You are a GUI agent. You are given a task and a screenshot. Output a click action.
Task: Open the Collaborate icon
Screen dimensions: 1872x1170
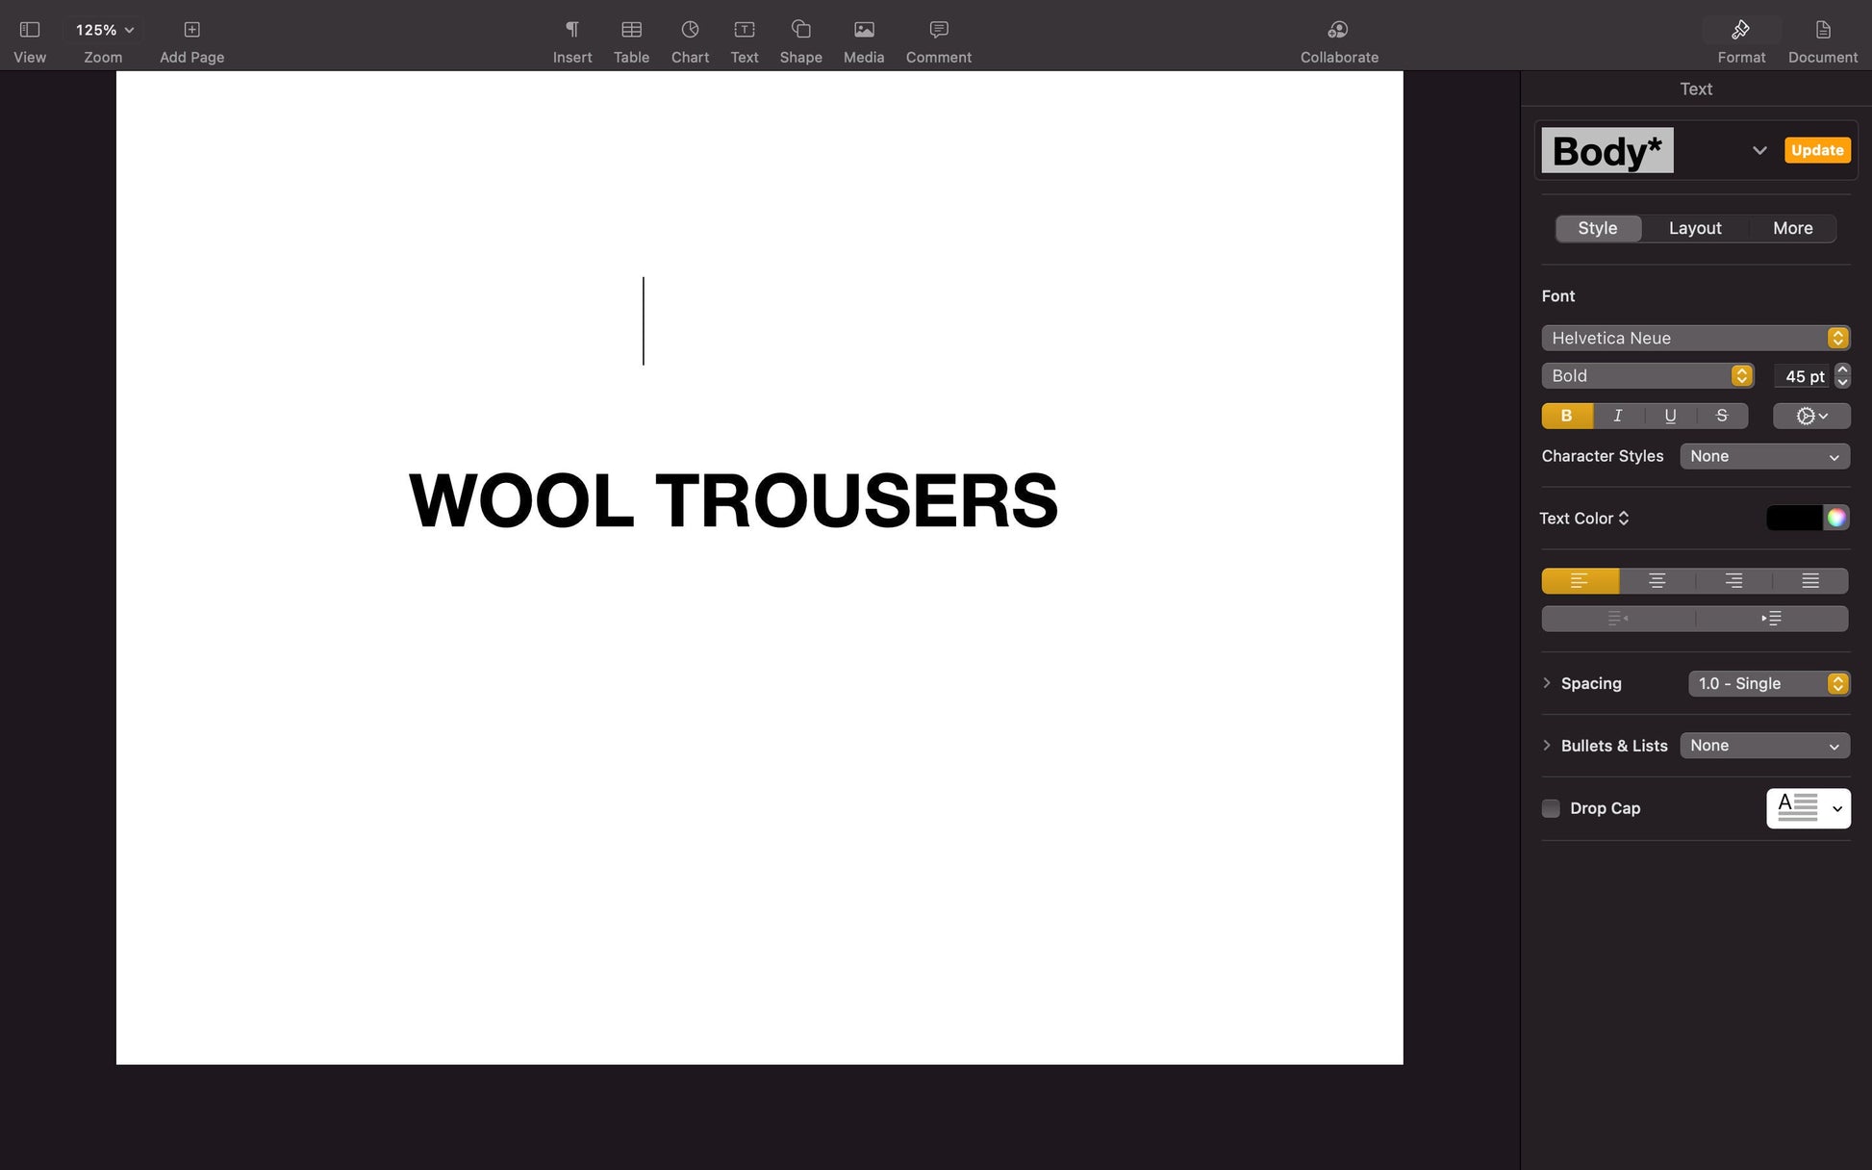pos(1338,31)
